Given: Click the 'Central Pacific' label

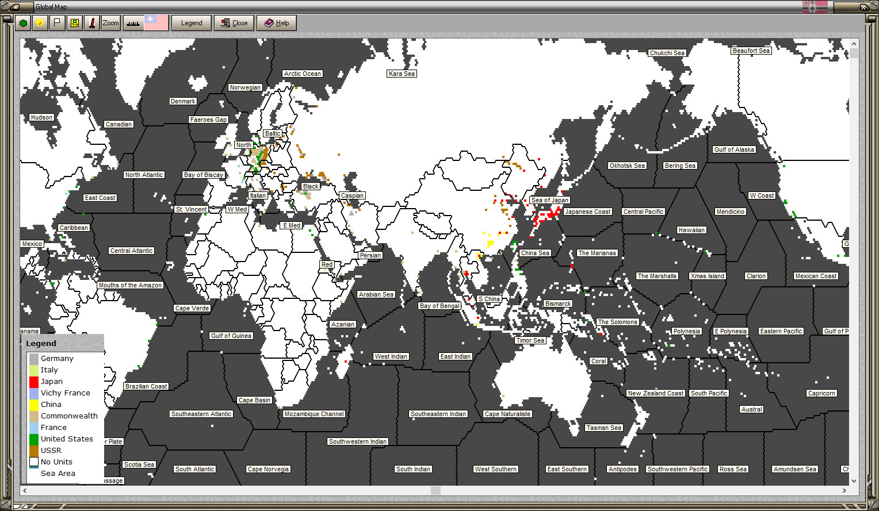Looking at the screenshot, I should (x=644, y=212).
